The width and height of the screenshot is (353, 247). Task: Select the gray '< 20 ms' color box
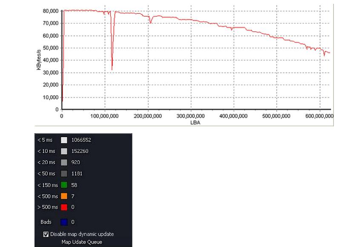pyautogui.click(x=64, y=162)
